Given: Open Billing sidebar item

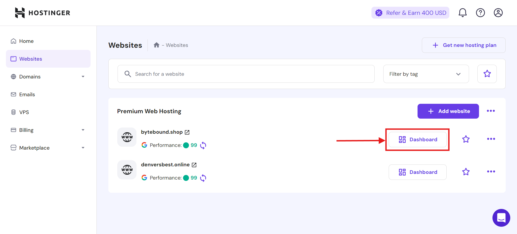Looking at the screenshot, I should tap(48, 130).
